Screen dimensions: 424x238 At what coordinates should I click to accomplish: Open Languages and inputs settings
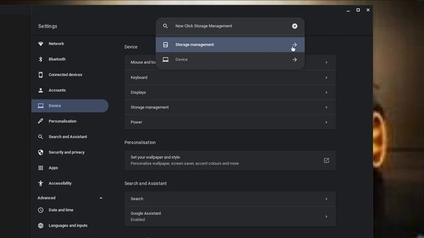[70, 225]
